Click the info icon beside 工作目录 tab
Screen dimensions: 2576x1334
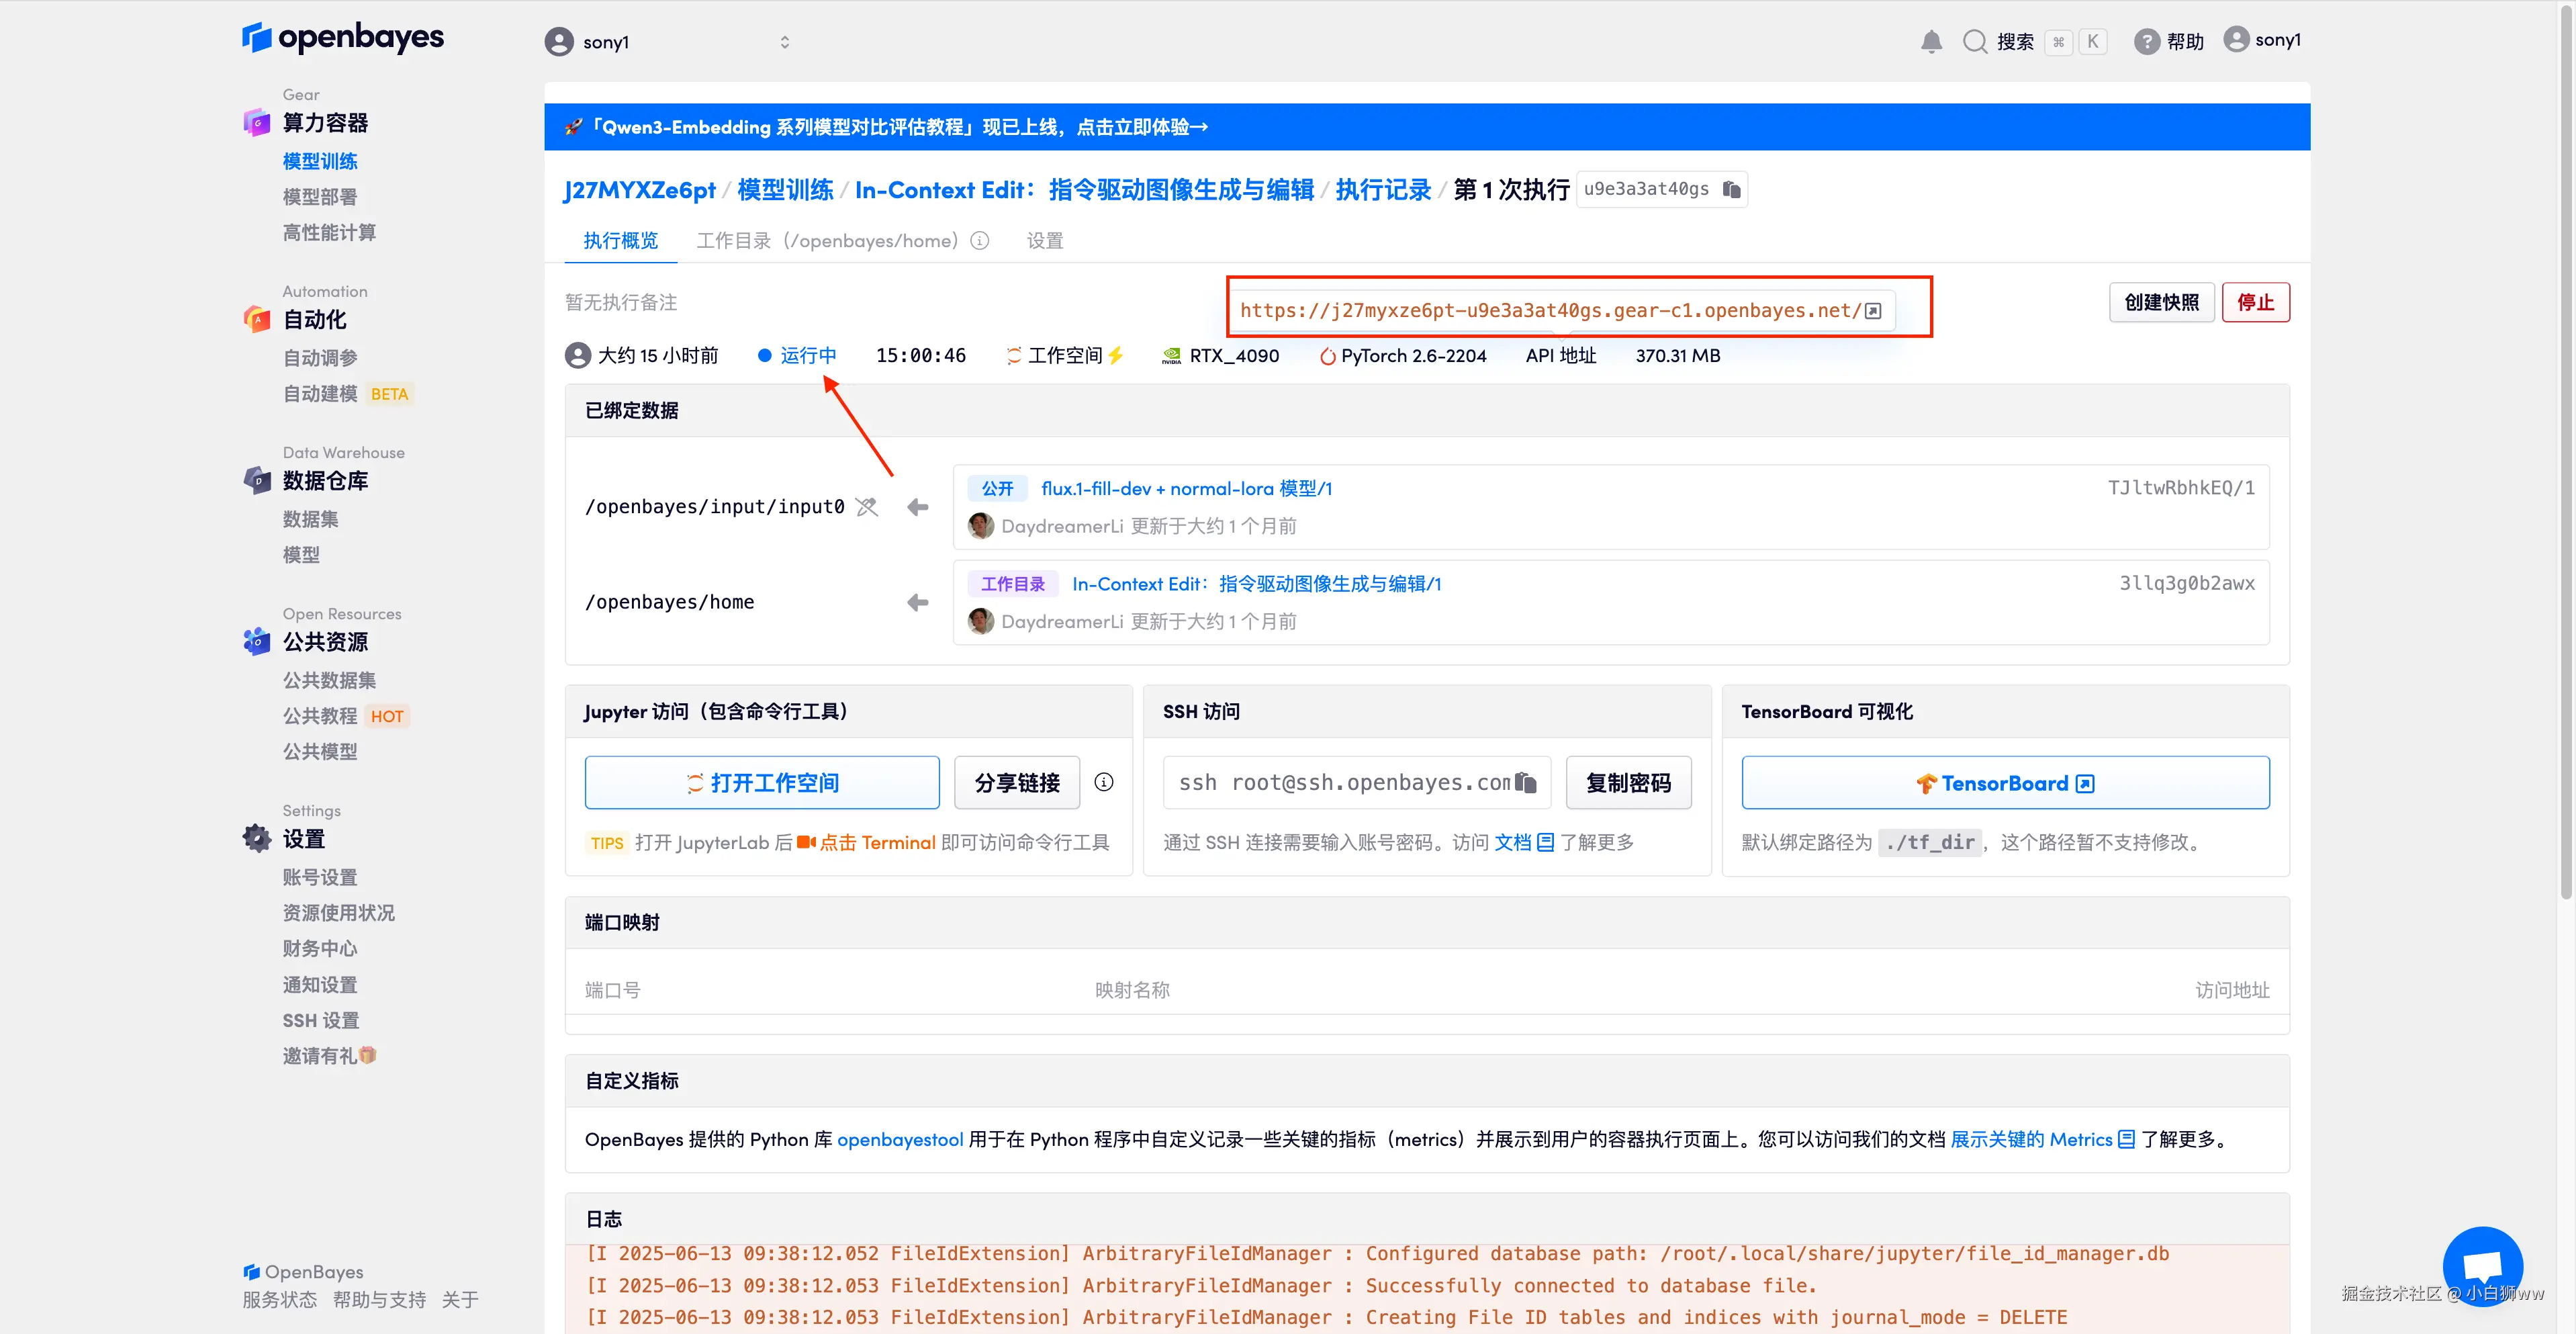(980, 241)
